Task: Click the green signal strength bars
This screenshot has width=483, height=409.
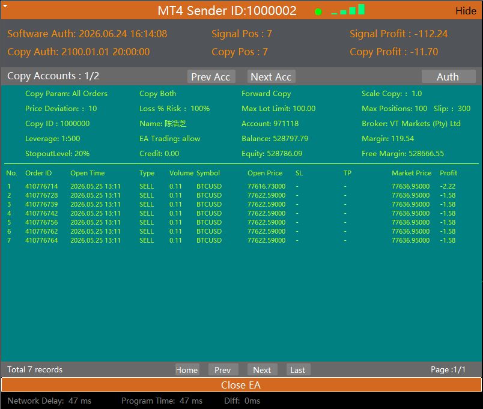Action: 348,10
